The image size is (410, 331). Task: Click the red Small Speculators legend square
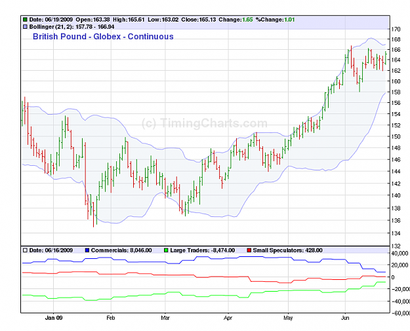pos(249,250)
